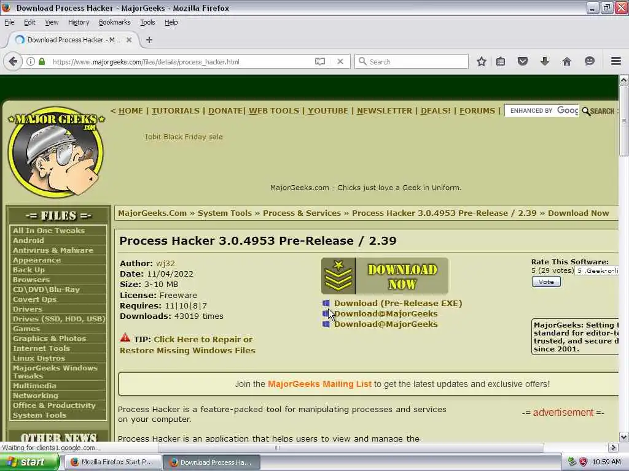Viewport: 629px width, 471px height.
Task: Stop loading page with X button
Action: tap(340, 62)
